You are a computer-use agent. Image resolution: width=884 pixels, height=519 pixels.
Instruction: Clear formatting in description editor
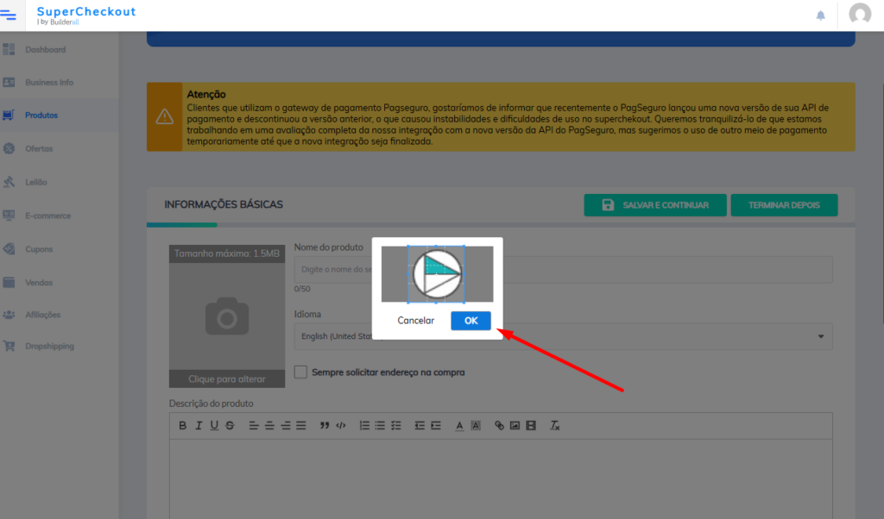pyautogui.click(x=555, y=426)
